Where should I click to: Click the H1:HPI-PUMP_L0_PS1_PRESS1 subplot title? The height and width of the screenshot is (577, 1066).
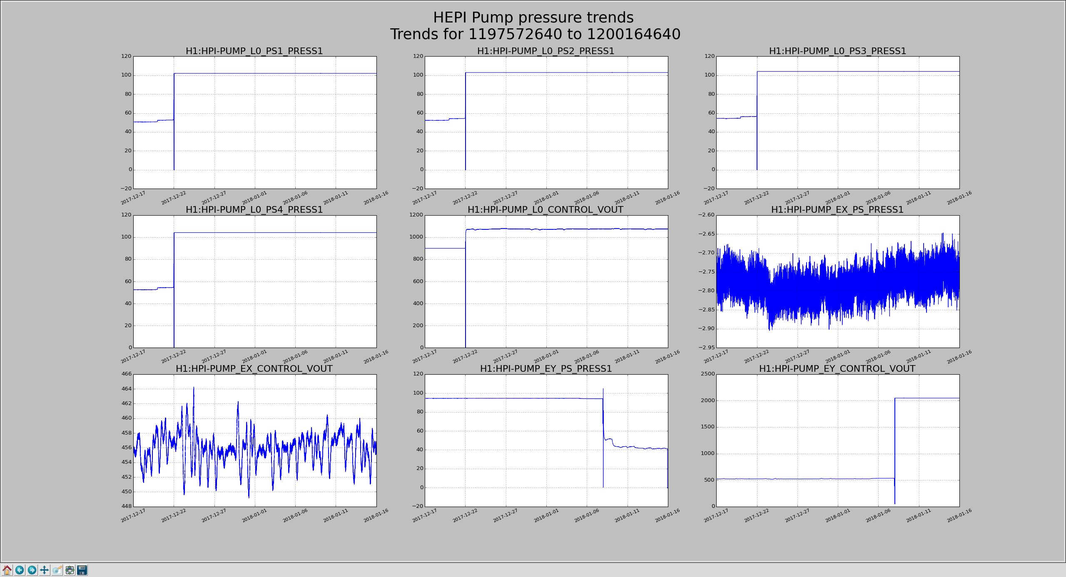254,51
